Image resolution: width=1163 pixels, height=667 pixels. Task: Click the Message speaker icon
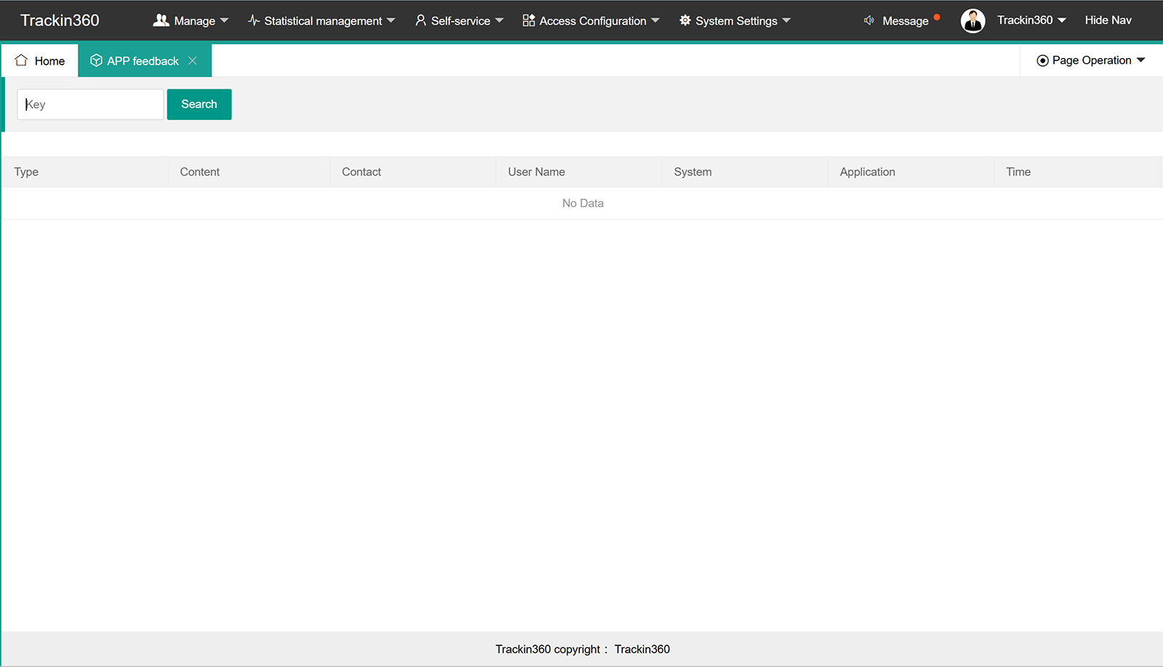(x=869, y=20)
